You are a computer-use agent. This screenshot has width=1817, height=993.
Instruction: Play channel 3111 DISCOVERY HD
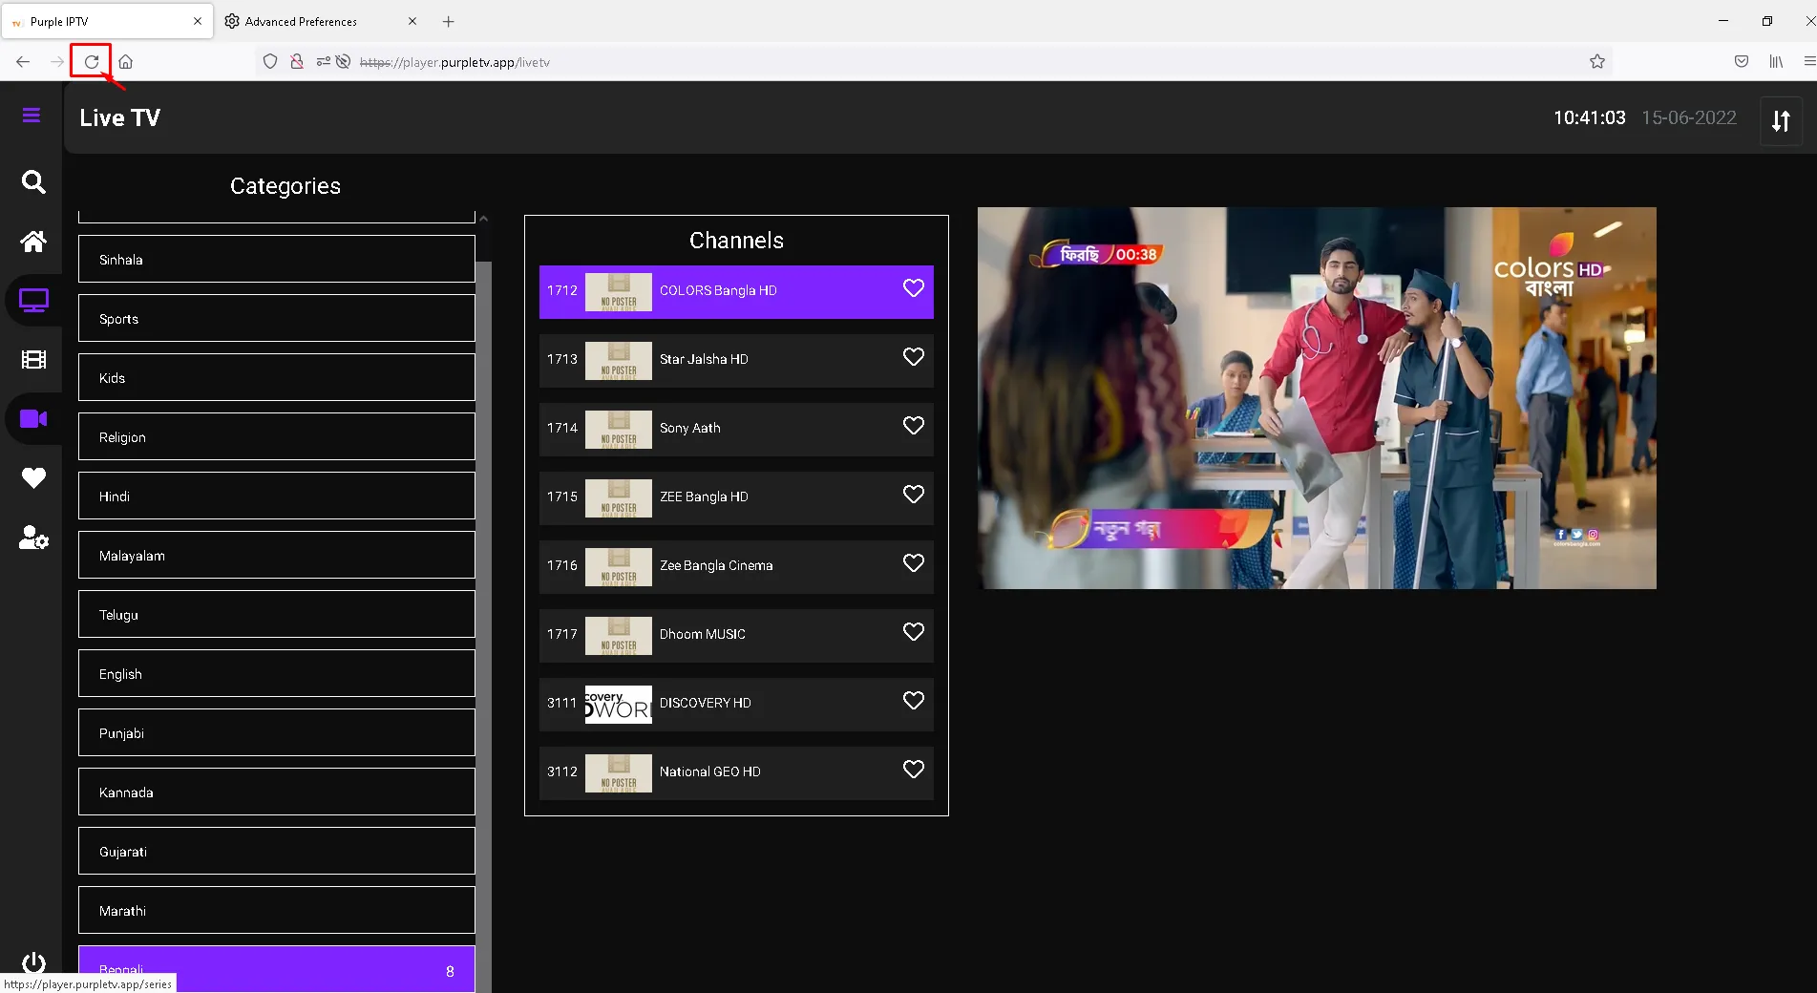click(736, 704)
